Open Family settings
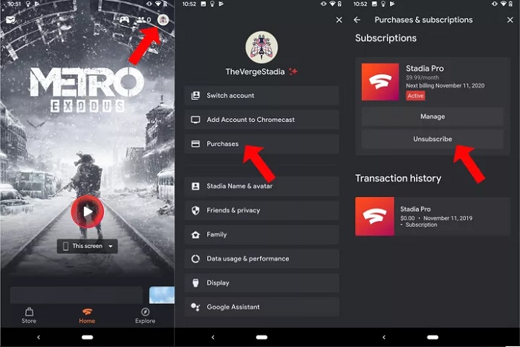Screen dimensions: 520x347 pyautogui.click(x=261, y=235)
